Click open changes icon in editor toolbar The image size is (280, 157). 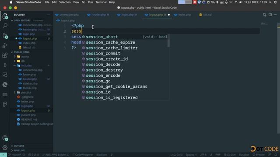pyautogui.click(x=265, y=15)
